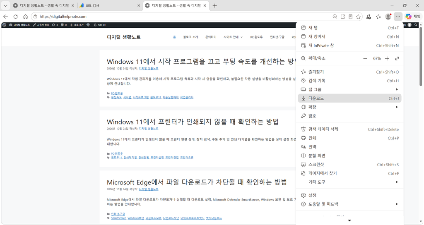The image size is (424, 225).
Task: Open 검색 기록 menu entry
Action: [349, 81]
